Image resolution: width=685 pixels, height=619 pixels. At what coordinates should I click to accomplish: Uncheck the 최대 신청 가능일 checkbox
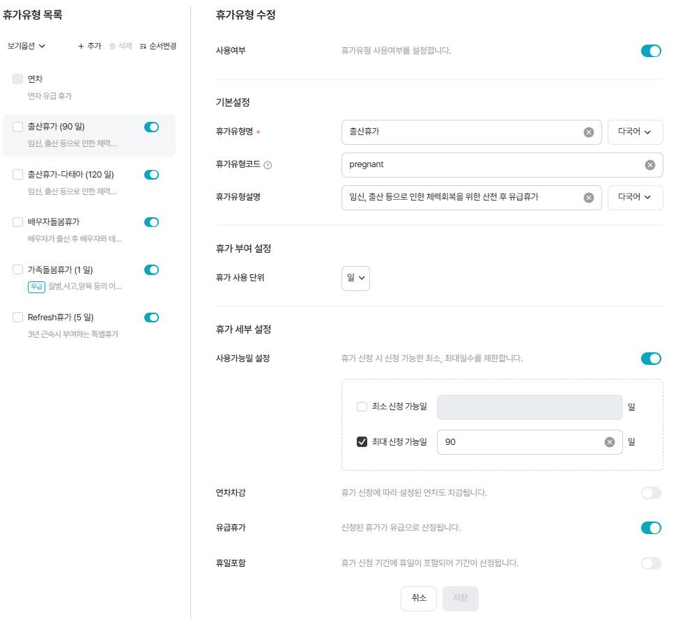[362, 442]
